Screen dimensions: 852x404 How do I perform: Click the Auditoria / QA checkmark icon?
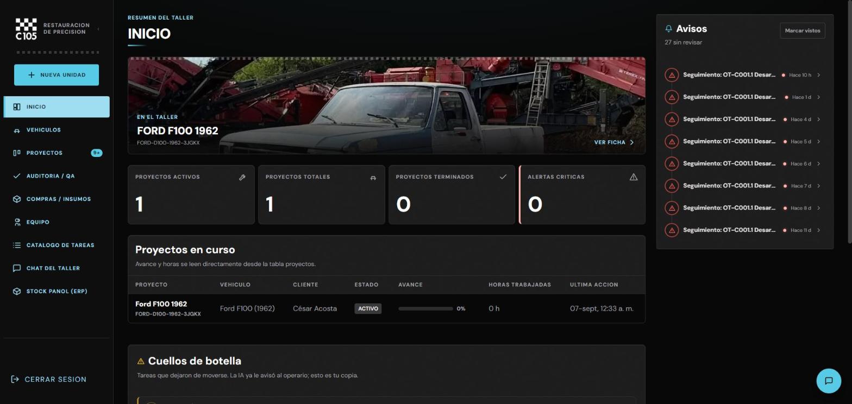(17, 176)
